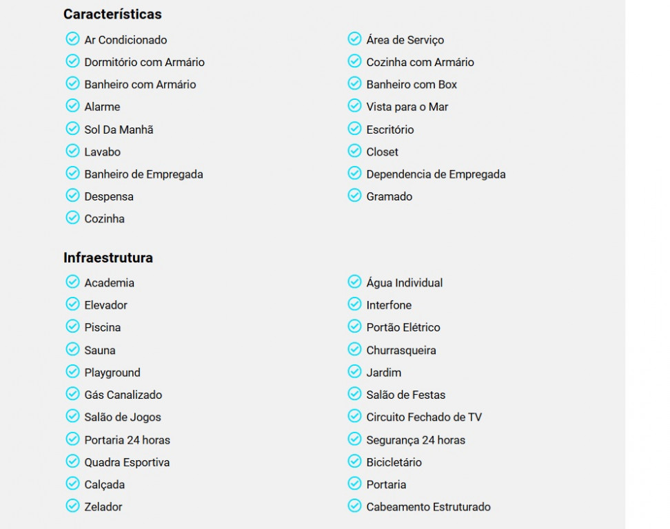The image size is (670, 529).
Task: Click the Salão de Festas item
Action: tap(405, 395)
